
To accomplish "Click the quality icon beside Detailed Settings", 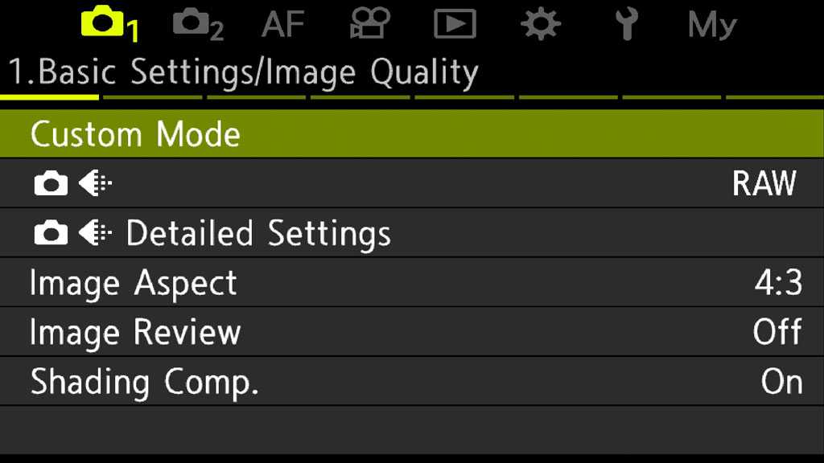I will tap(96, 234).
